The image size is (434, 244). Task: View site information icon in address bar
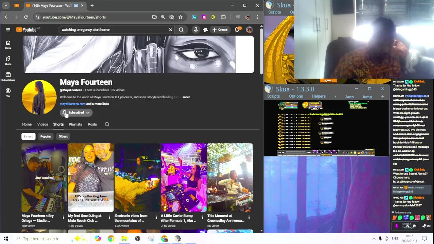tap(37, 17)
